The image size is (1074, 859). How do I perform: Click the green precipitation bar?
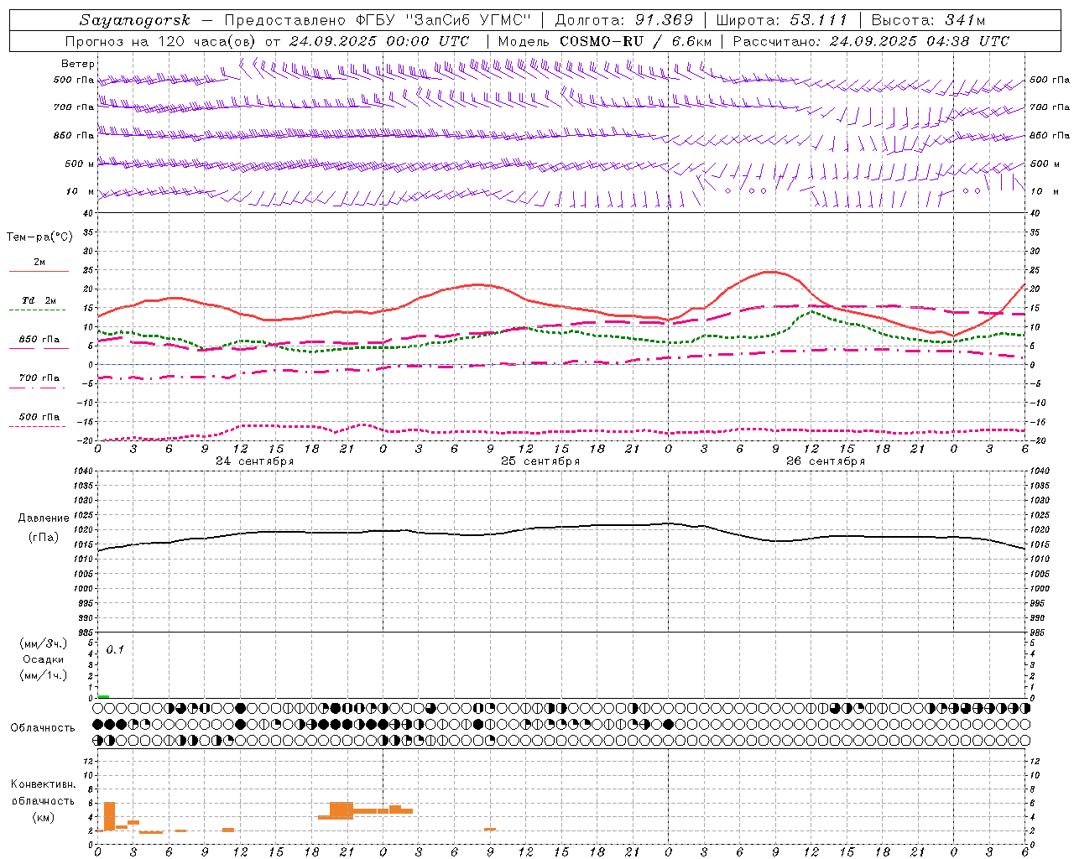(103, 696)
